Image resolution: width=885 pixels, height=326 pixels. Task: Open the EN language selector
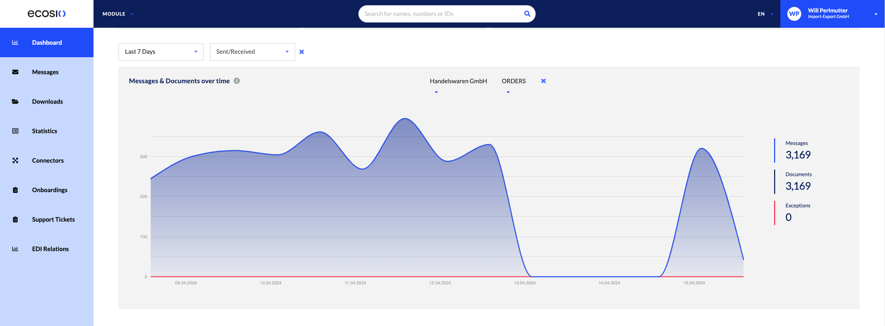pyautogui.click(x=765, y=14)
